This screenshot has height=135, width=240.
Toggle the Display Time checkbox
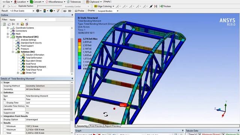click(5, 103)
